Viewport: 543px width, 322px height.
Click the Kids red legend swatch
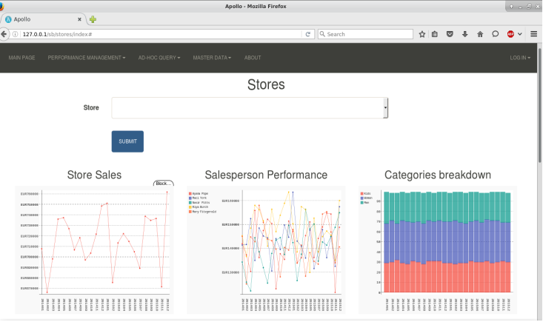(362, 194)
